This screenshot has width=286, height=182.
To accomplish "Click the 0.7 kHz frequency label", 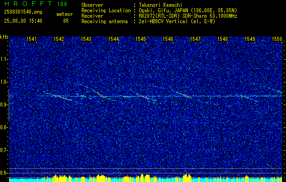I will coord(4,150).
